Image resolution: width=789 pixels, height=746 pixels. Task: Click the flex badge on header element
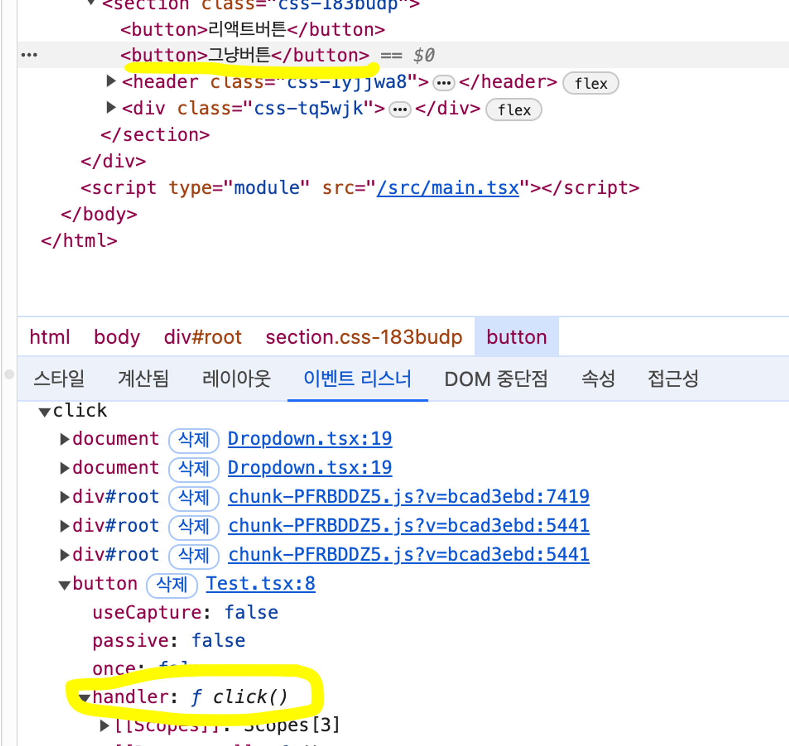click(591, 83)
